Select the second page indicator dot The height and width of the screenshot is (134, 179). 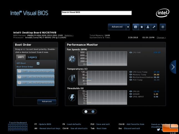pos(93,112)
